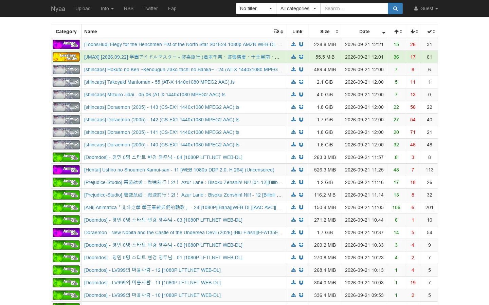This screenshot has height=305, width=489.
Task: Sort by comments count icon in header
Action: (x=278, y=32)
